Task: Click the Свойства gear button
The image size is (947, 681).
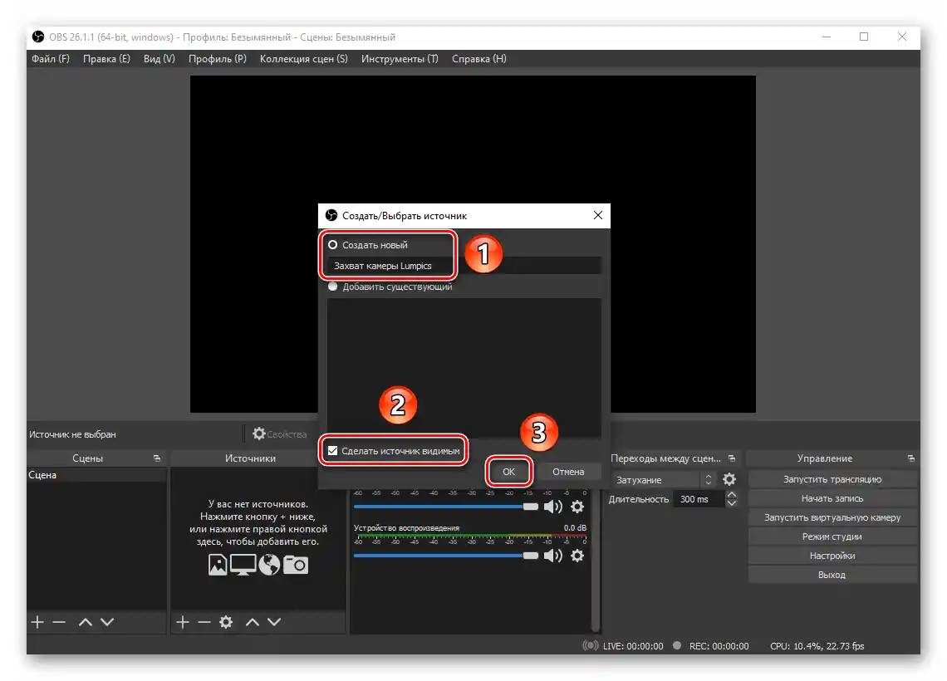Action: (280, 434)
